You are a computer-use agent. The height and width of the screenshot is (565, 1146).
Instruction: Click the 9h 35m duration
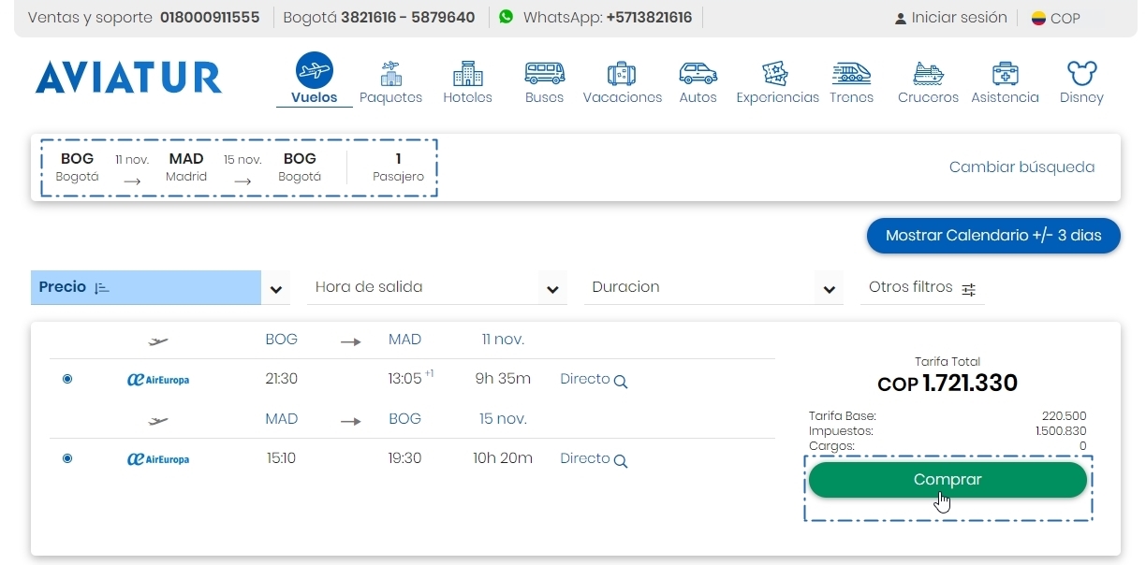point(503,379)
